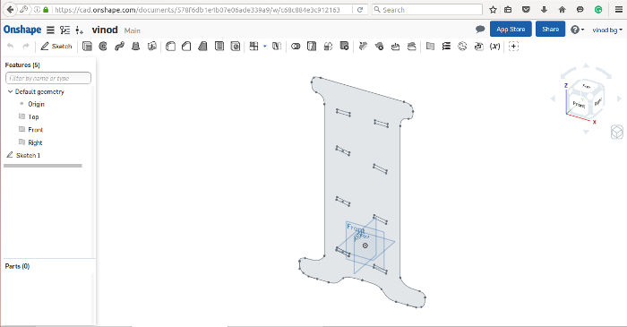Open the browser hamburger menu

(618, 10)
